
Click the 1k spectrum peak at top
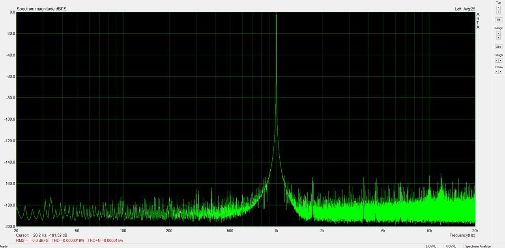click(x=276, y=13)
